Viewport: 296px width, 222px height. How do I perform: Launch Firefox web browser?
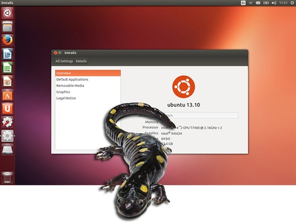(x=7, y=40)
